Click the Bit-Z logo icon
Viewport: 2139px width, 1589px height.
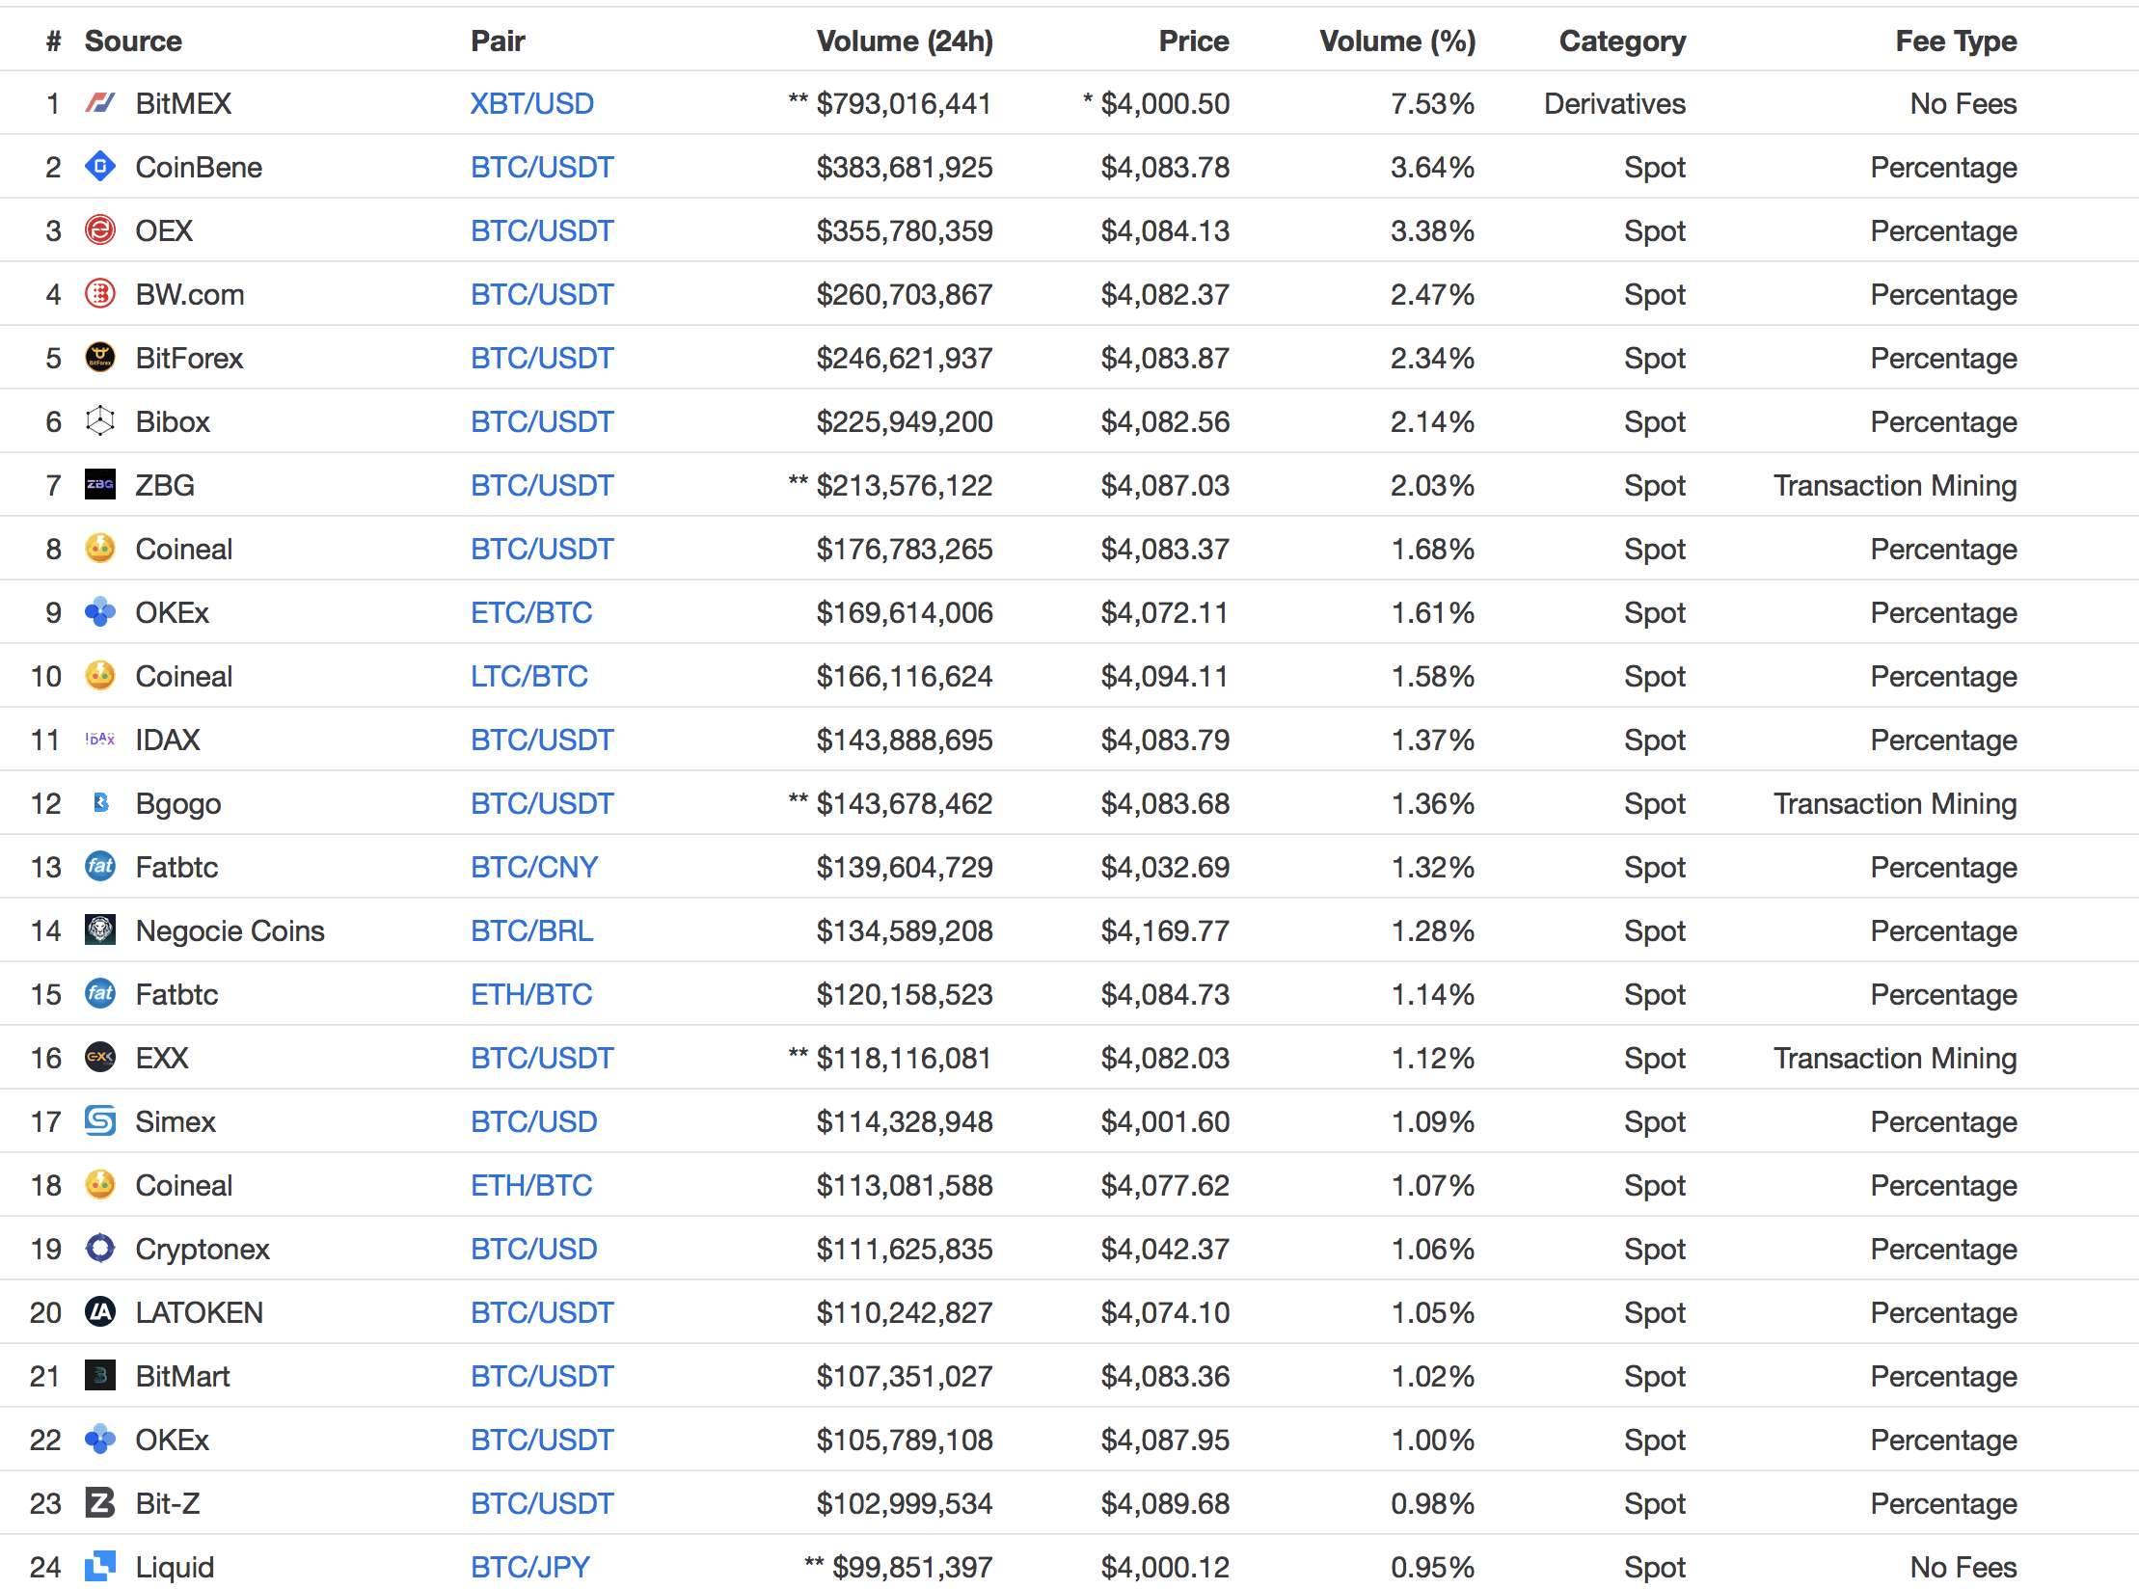[100, 1502]
